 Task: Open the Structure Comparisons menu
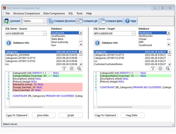point(26,13)
